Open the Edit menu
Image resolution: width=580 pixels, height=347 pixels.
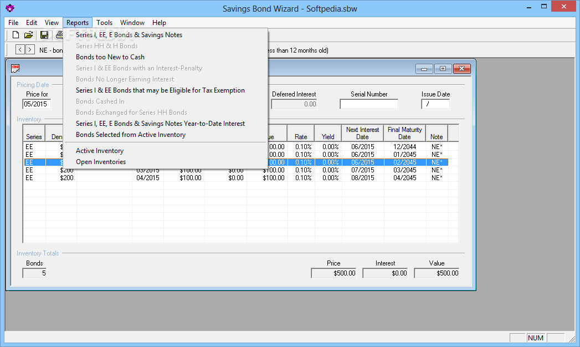(32, 23)
